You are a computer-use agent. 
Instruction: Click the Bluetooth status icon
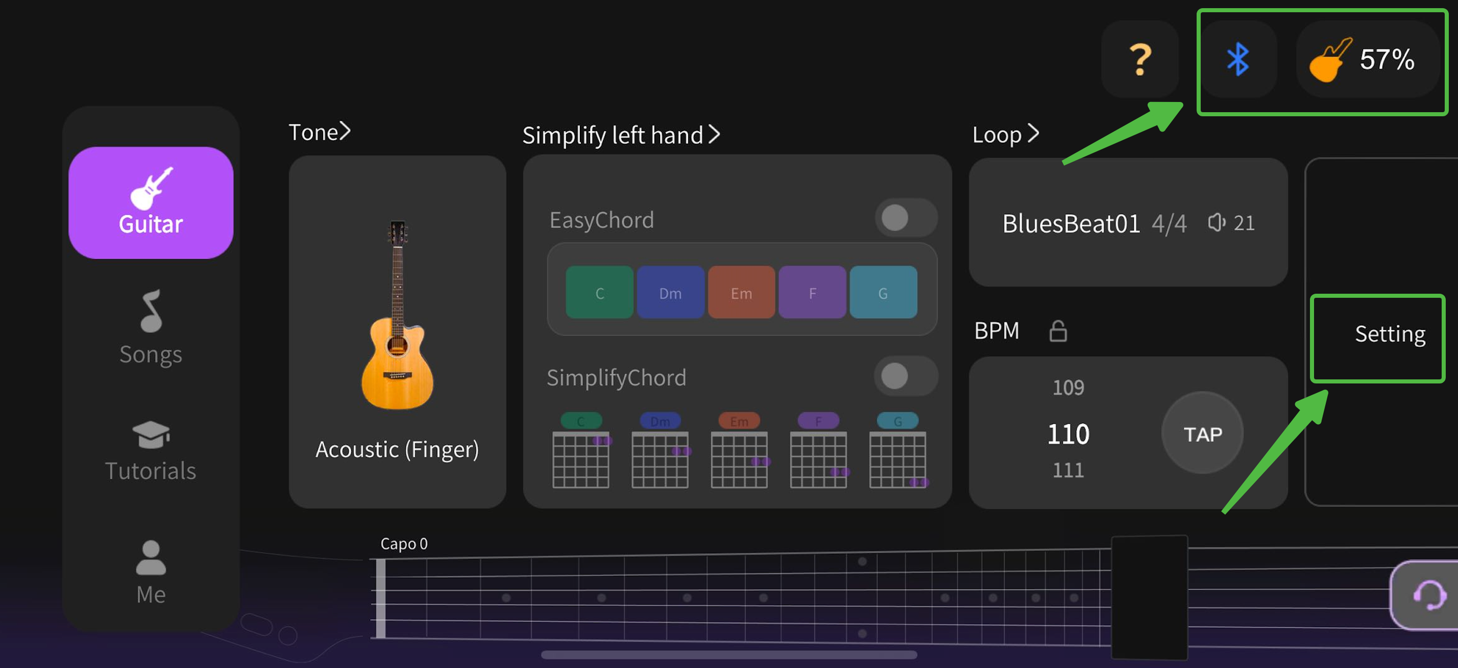coord(1238,59)
